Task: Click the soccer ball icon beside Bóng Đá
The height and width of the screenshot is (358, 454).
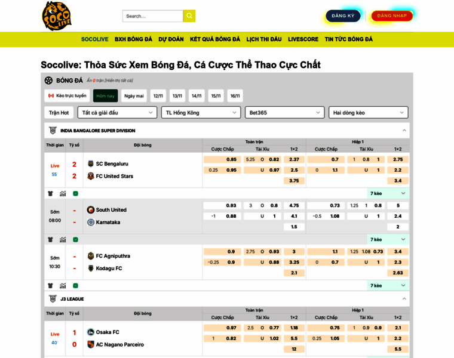Action: pos(48,81)
